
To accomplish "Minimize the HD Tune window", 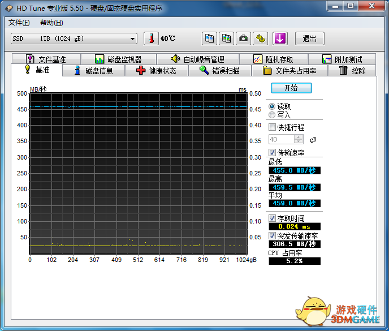I will [x=335, y=6].
